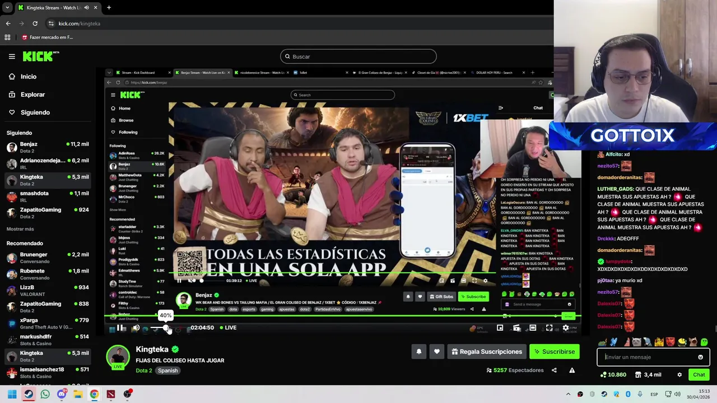Open smashdota channel in followed list
The width and height of the screenshot is (717, 403).
[47, 196]
